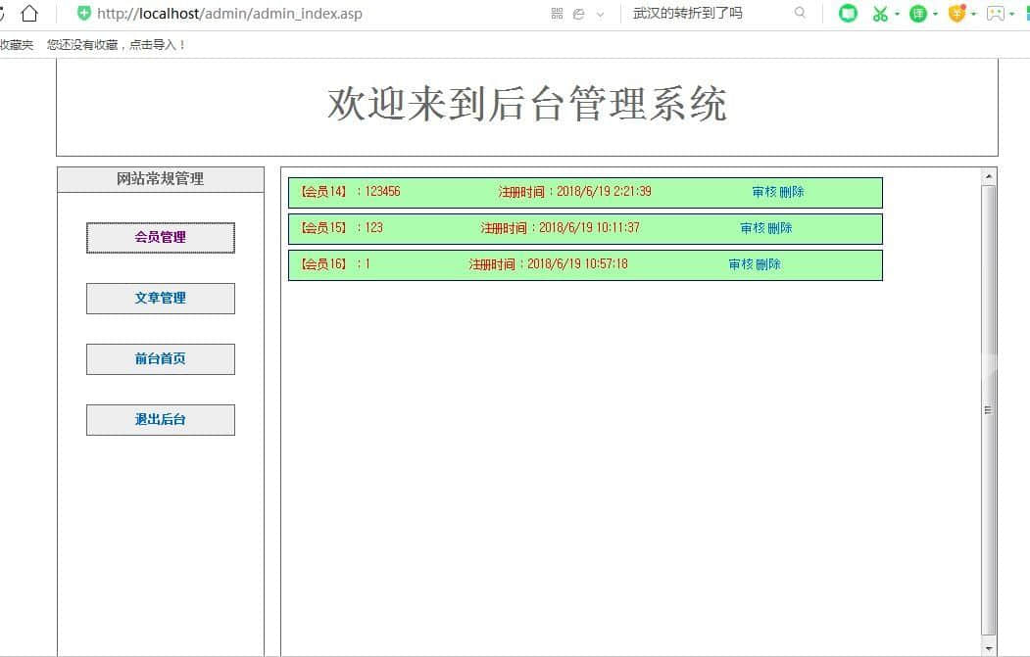
Task: Click the scroll down arrow of member list
Action: pyautogui.click(x=988, y=647)
